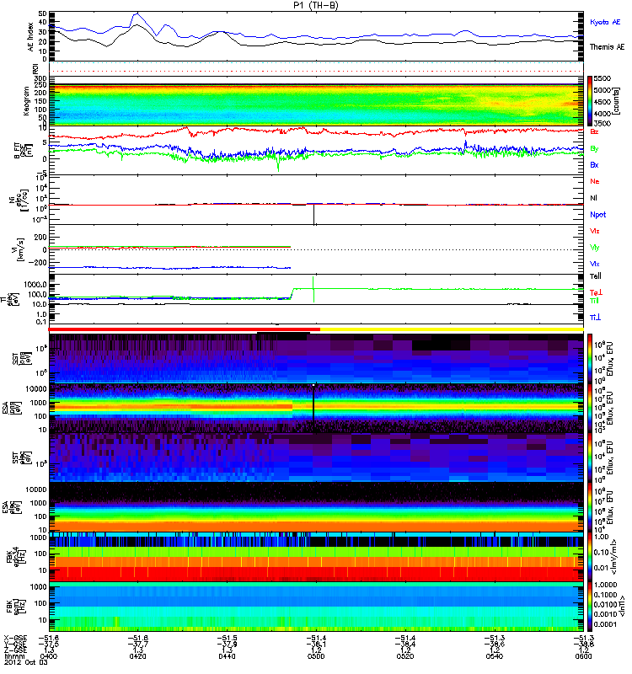
Task: Select the green By legend label
Action: point(594,149)
